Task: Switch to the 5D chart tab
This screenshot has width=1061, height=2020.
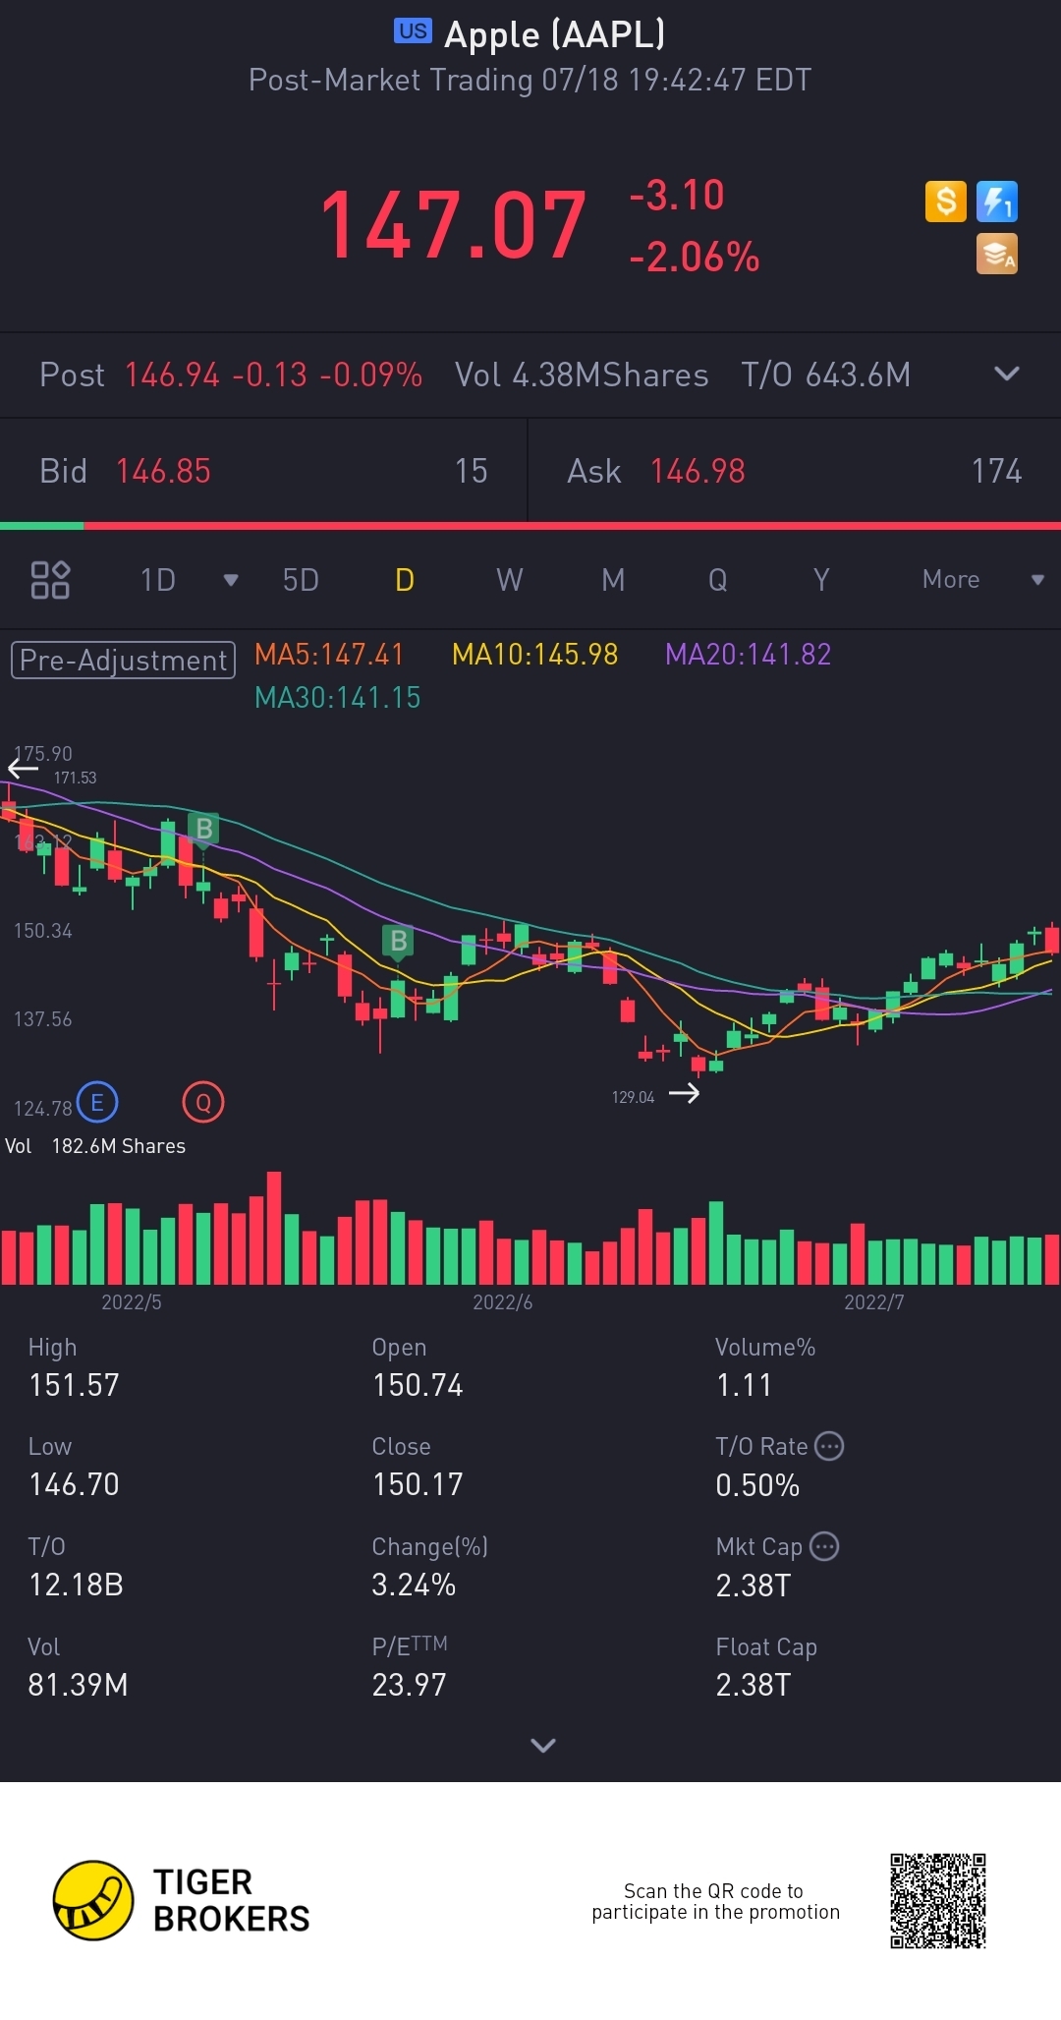Action: [x=301, y=580]
